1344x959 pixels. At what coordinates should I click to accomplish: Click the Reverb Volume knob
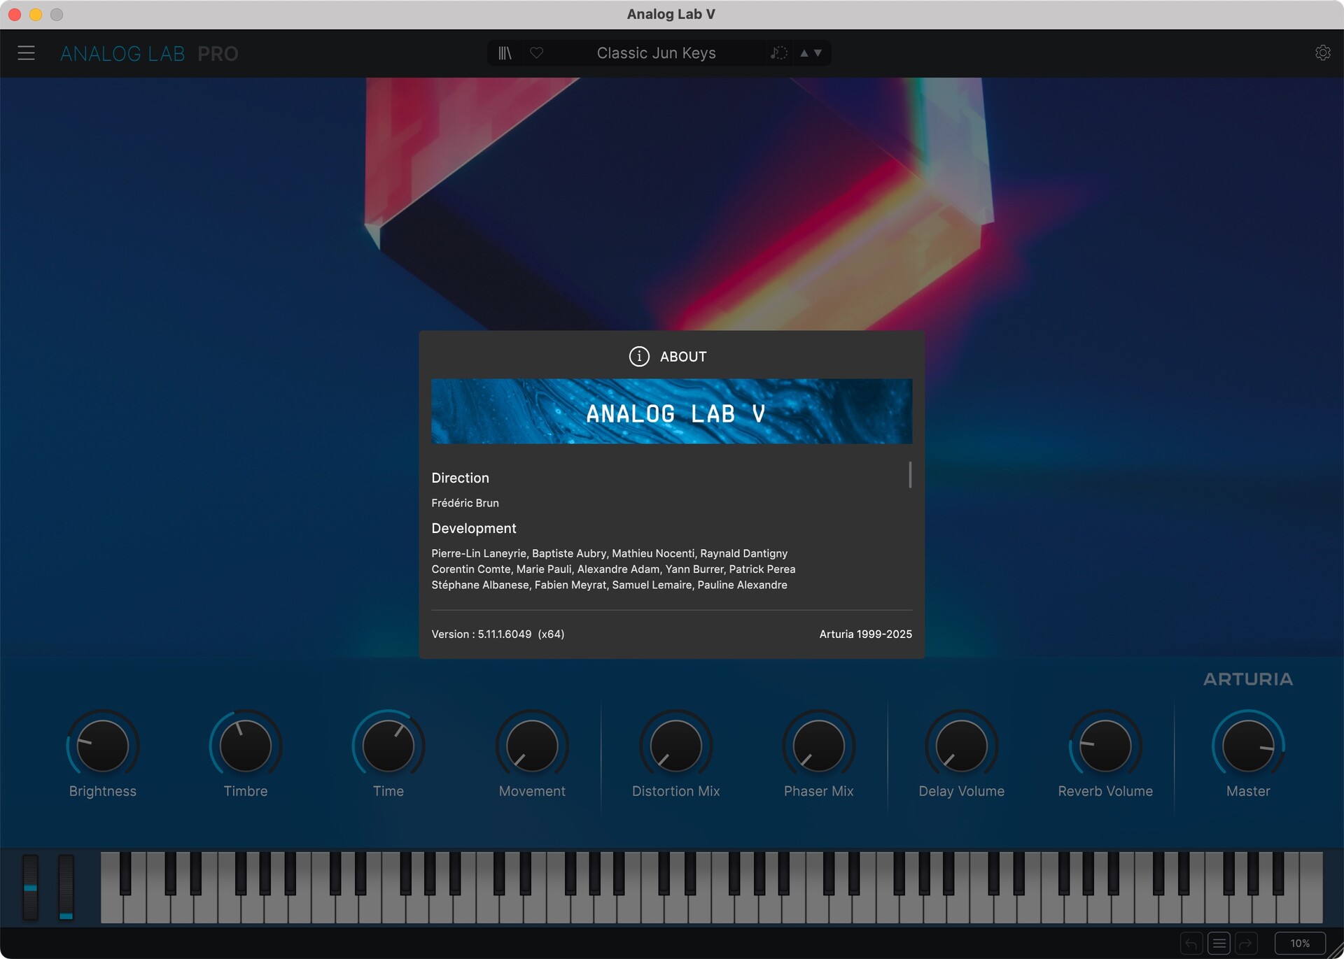tap(1105, 746)
